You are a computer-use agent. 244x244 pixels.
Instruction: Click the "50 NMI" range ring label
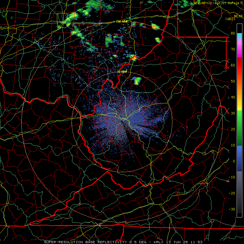tap(122, 72)
